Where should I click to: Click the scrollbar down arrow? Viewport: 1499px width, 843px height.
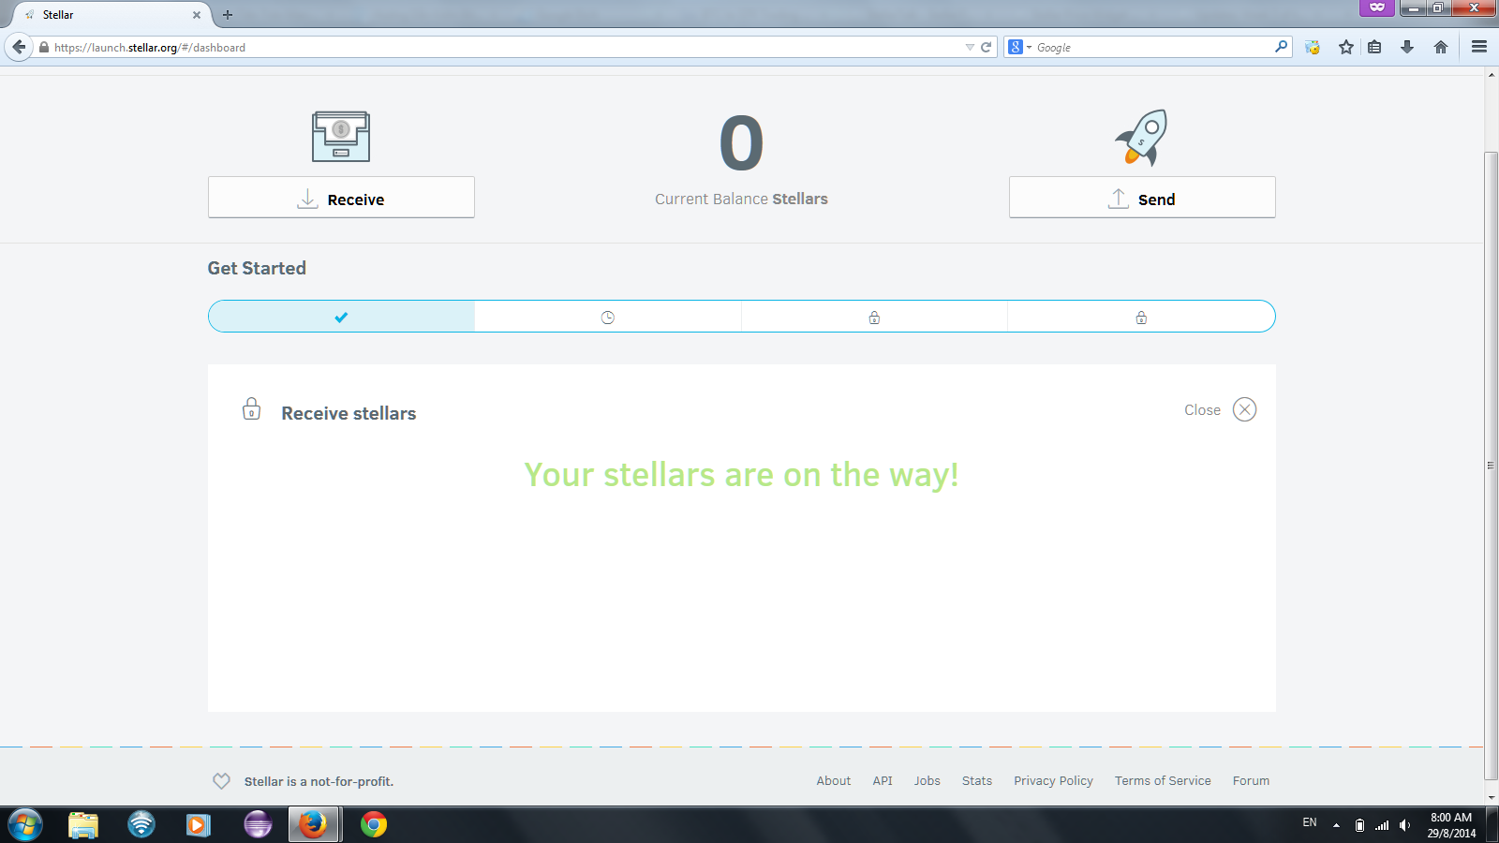(x=1492, y=797)
